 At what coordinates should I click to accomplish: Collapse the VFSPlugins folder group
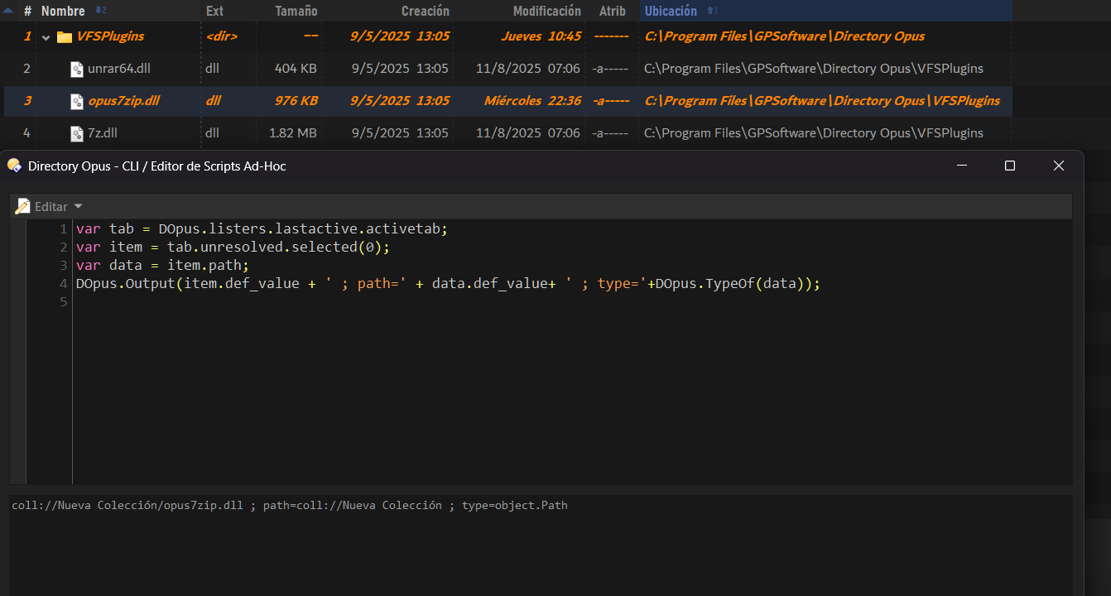point(46,36)
